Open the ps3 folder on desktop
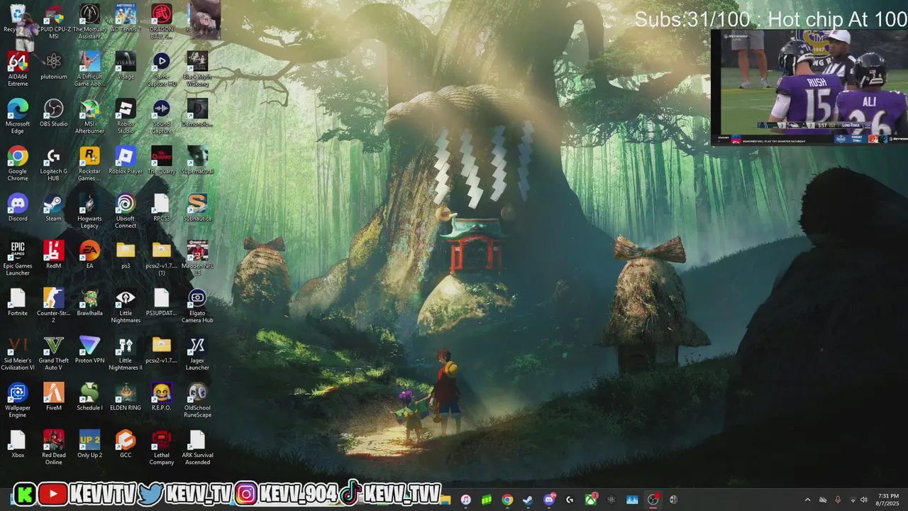 point(126,255)
